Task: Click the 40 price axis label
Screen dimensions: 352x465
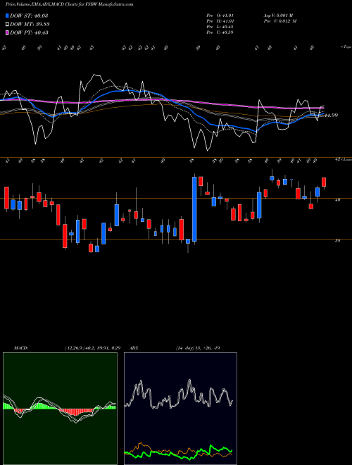Action: click(x=337, y=200)
